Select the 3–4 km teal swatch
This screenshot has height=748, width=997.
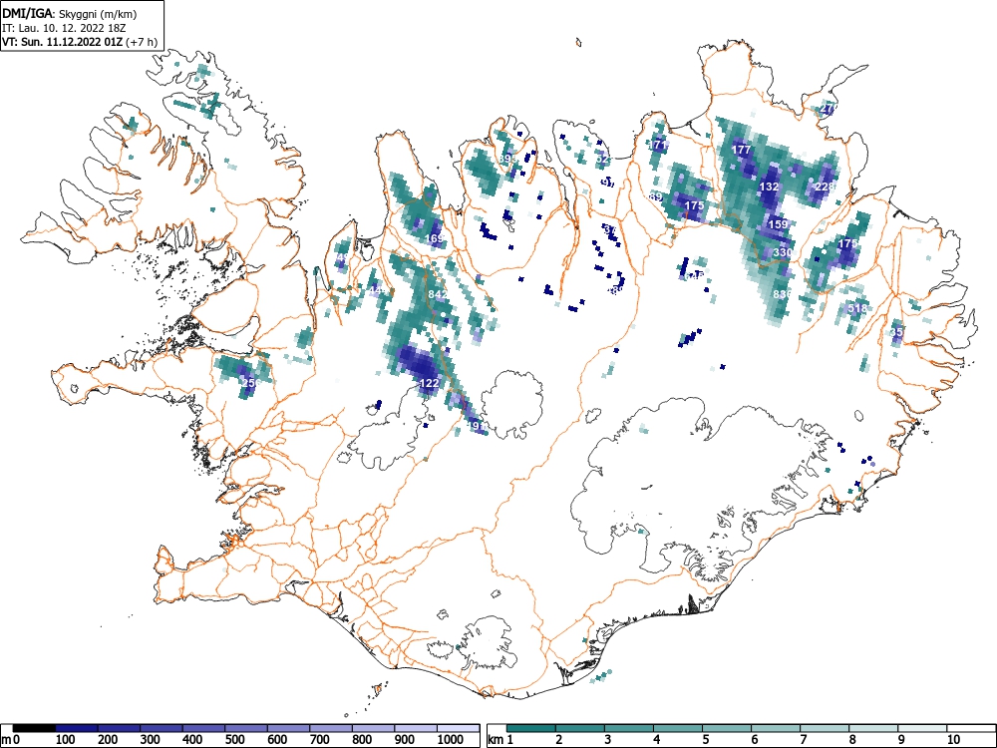(629, 728)
